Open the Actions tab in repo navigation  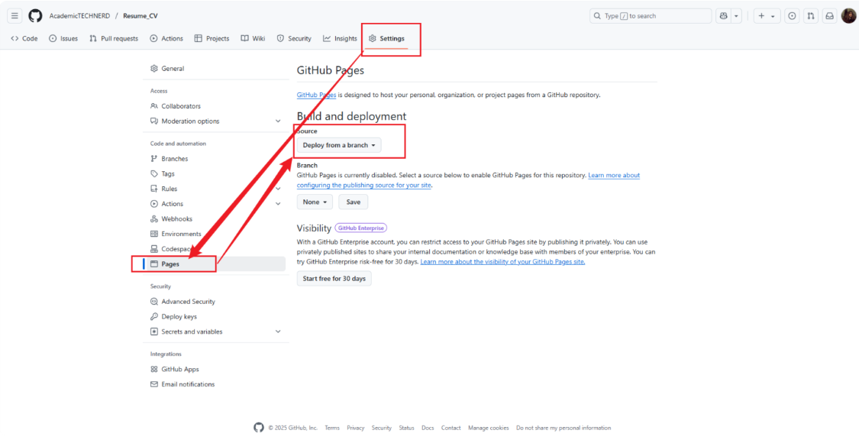pyautogui.click(x=166, y=38)
